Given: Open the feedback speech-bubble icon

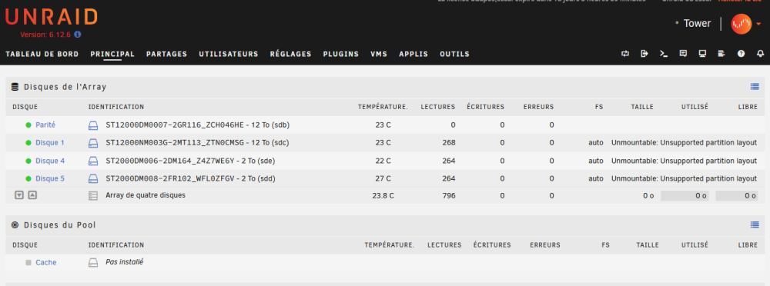Looking at the screenshot, I should [683, 54].
